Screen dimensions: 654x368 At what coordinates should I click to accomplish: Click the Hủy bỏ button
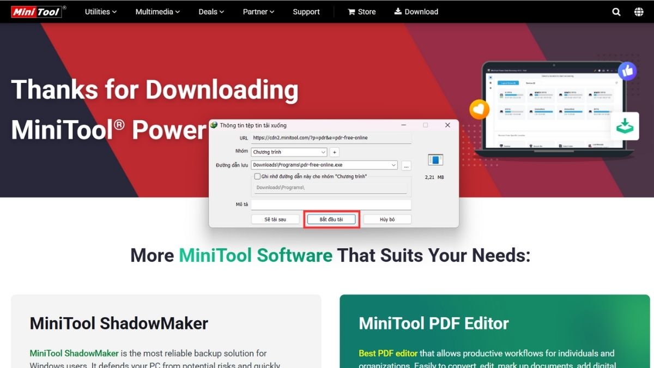(387, 219)
